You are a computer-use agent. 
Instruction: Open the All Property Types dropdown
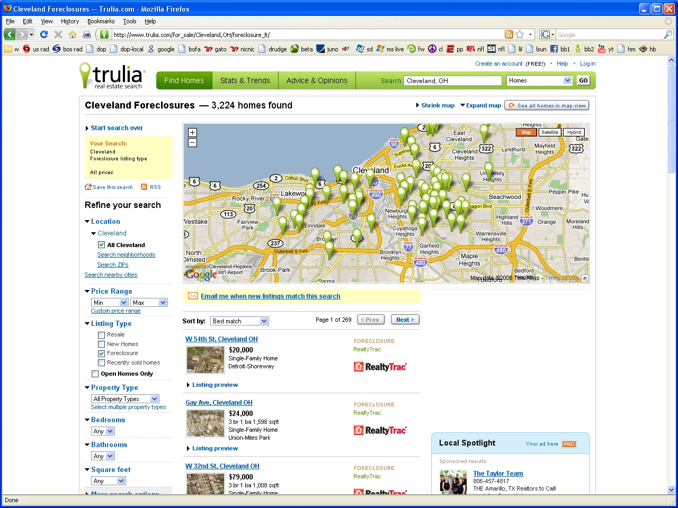pos(125,399)
